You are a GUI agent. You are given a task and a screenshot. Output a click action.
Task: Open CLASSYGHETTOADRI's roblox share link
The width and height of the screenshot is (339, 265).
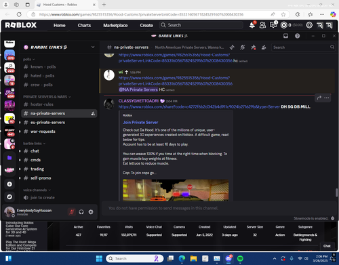pyautogui.click(x=199, y=107)
